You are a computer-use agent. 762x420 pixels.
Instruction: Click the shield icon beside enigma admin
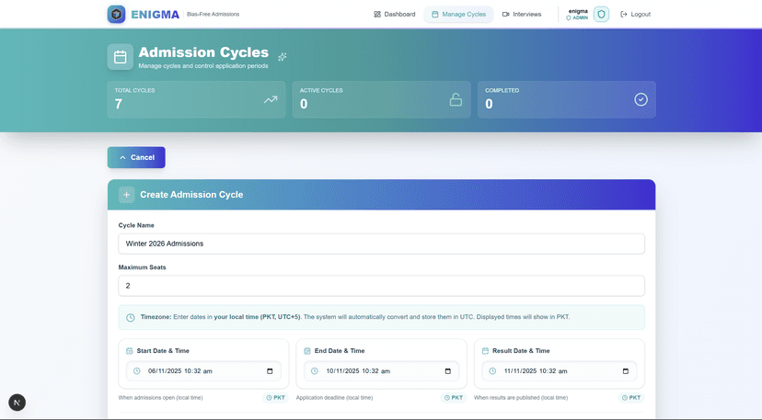(x=601, y=14)
